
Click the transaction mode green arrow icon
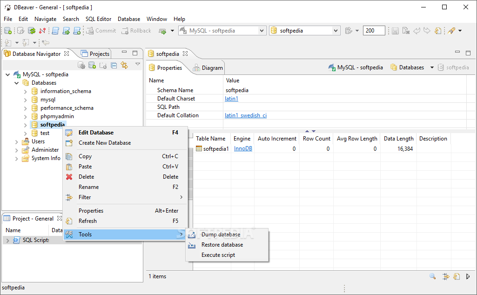coord(163,31)
